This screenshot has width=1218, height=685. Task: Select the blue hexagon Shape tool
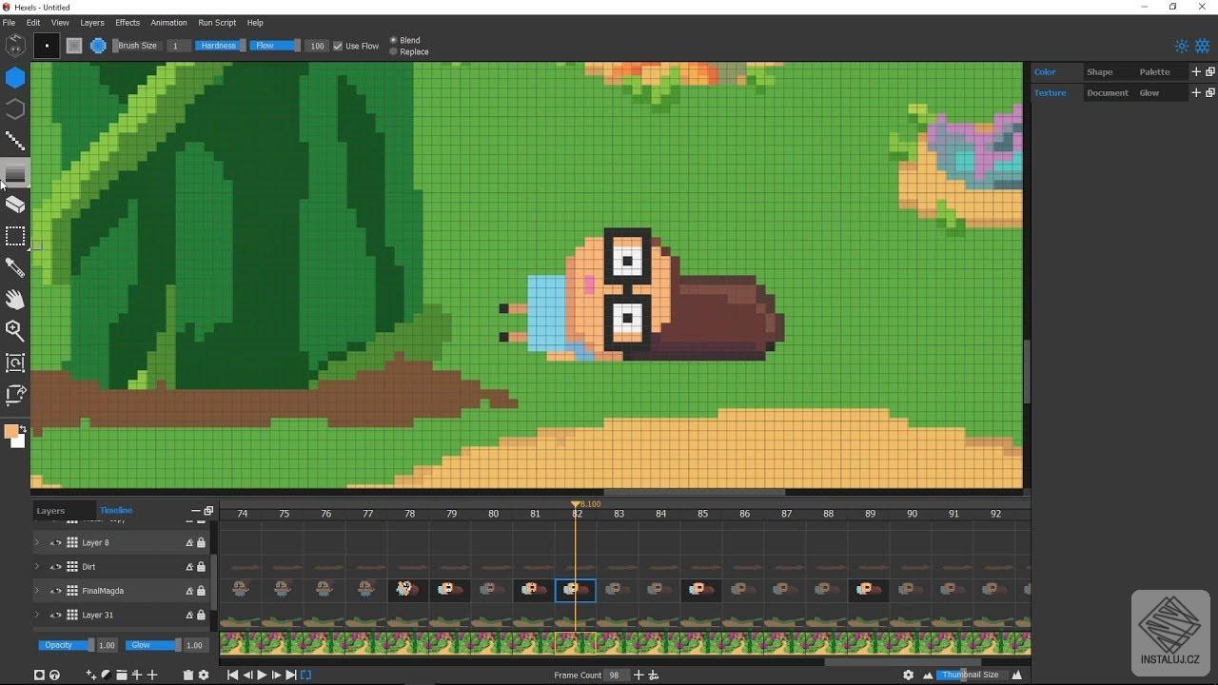pyautogui.click(x=15, y=78)
